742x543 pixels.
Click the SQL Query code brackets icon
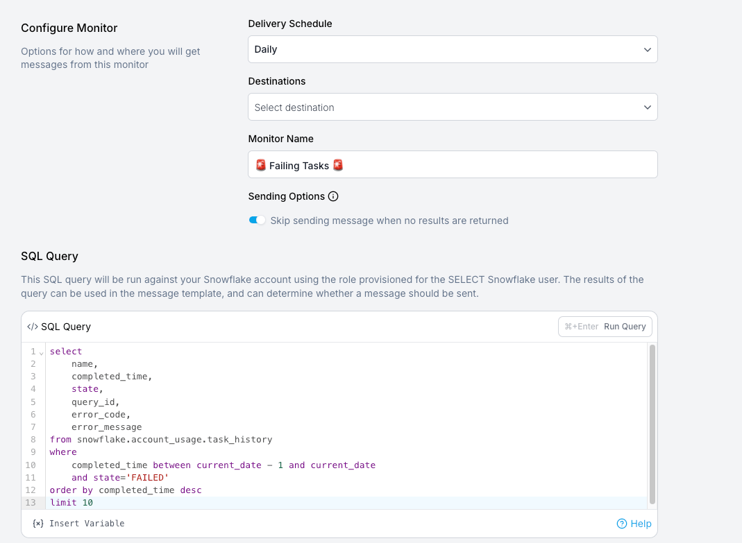click(x=32, y=327)
